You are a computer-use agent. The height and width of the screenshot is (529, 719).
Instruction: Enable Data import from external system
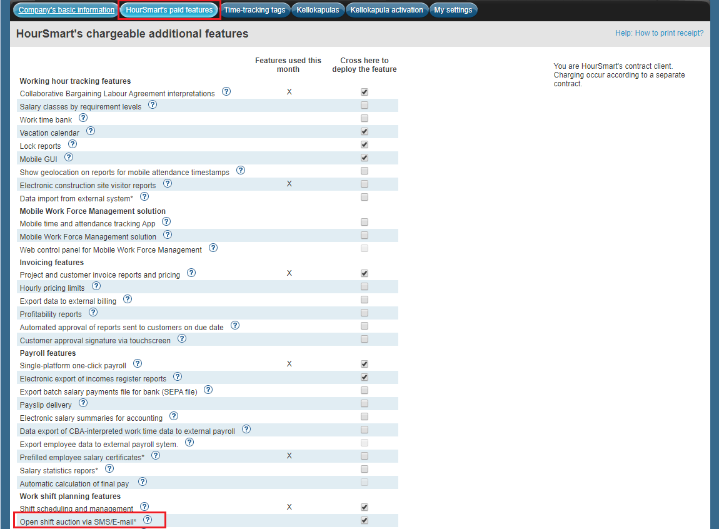coord(365,197)
